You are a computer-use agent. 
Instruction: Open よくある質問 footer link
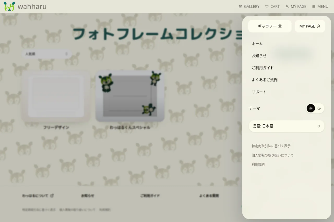[x=209, y=196]
